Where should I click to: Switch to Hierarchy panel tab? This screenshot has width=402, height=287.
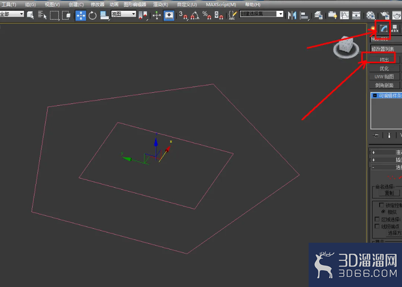[395, 28]
